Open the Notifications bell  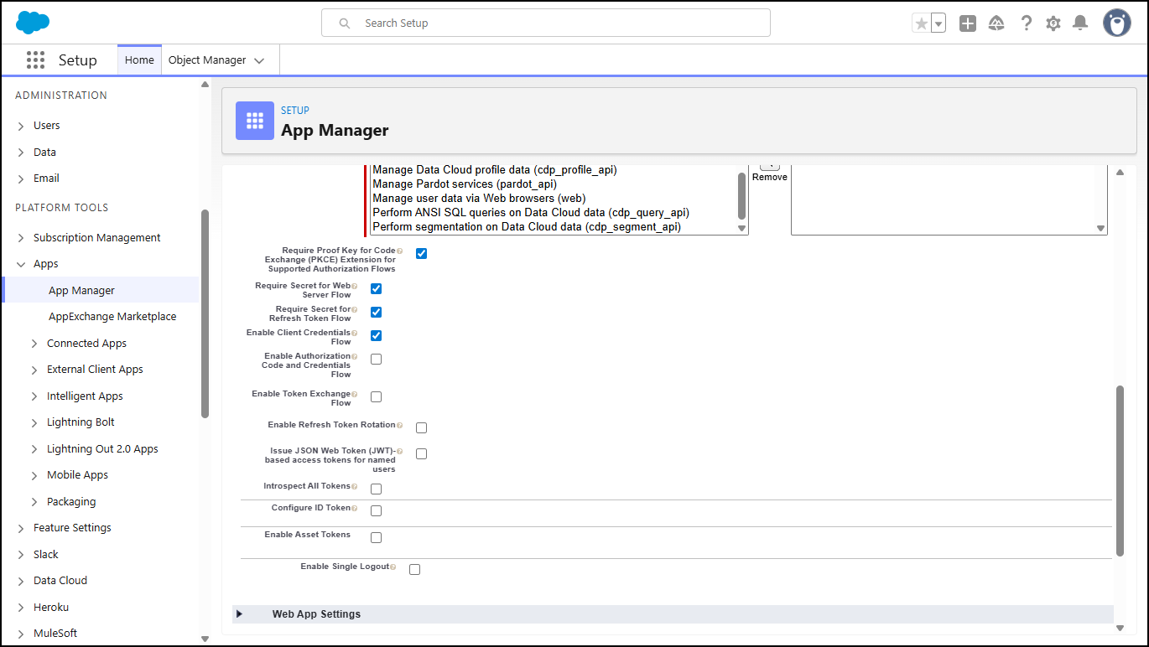pyautogui.click(x=1080, y=23)
